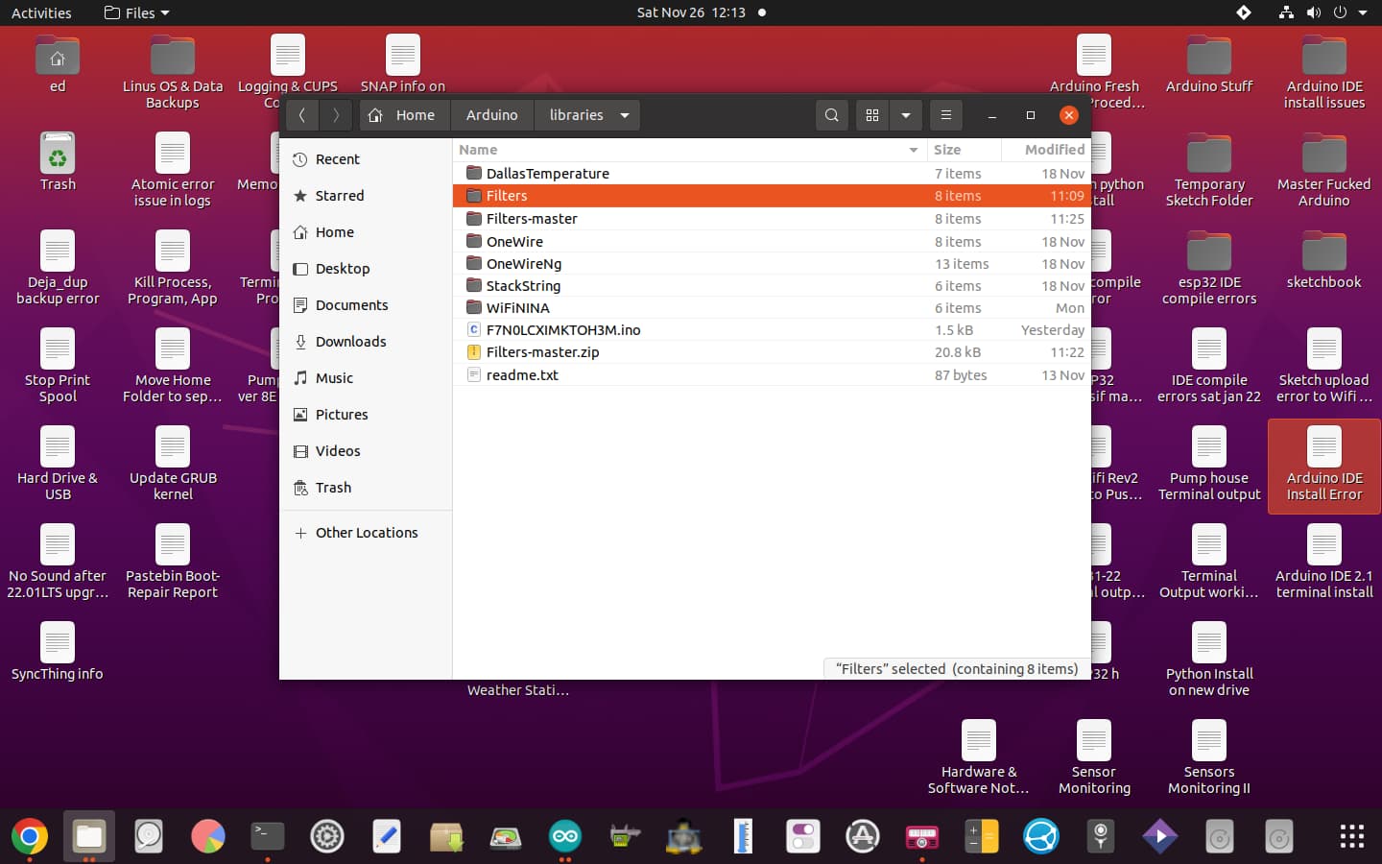Image resolution: width=1382 pixels, height=864 pixels.
Task: Show applications grid in the dock
Action: coord(1351,836)
